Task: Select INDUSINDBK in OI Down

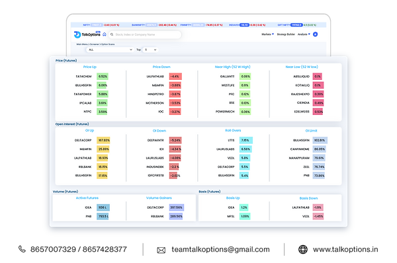Action: pyautogui.click(x=155, y=167)
